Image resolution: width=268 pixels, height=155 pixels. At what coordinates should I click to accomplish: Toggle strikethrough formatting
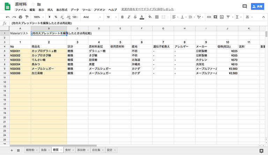(x=135, y=17)
